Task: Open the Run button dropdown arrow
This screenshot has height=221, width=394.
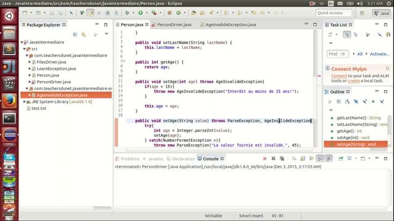Action: [x=147, y=13]
